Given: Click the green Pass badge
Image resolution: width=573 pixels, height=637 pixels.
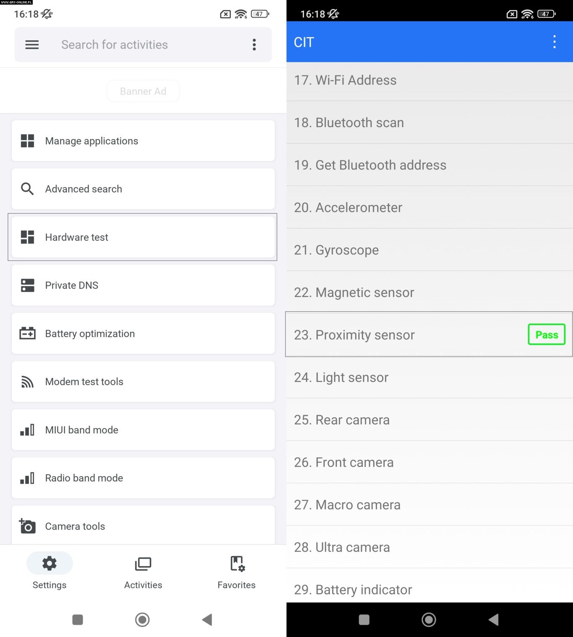Looking at the screenshot, I should pyautogui.click(x=546, y=334).
